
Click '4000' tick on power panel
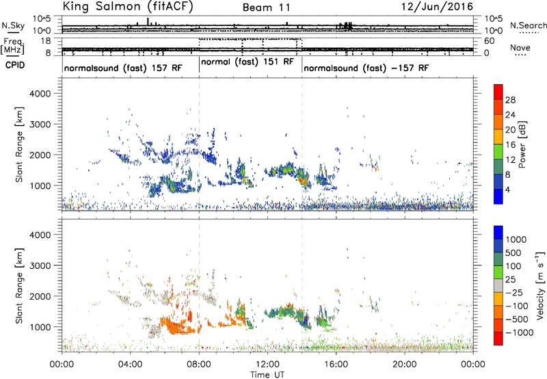click(40, 94)
